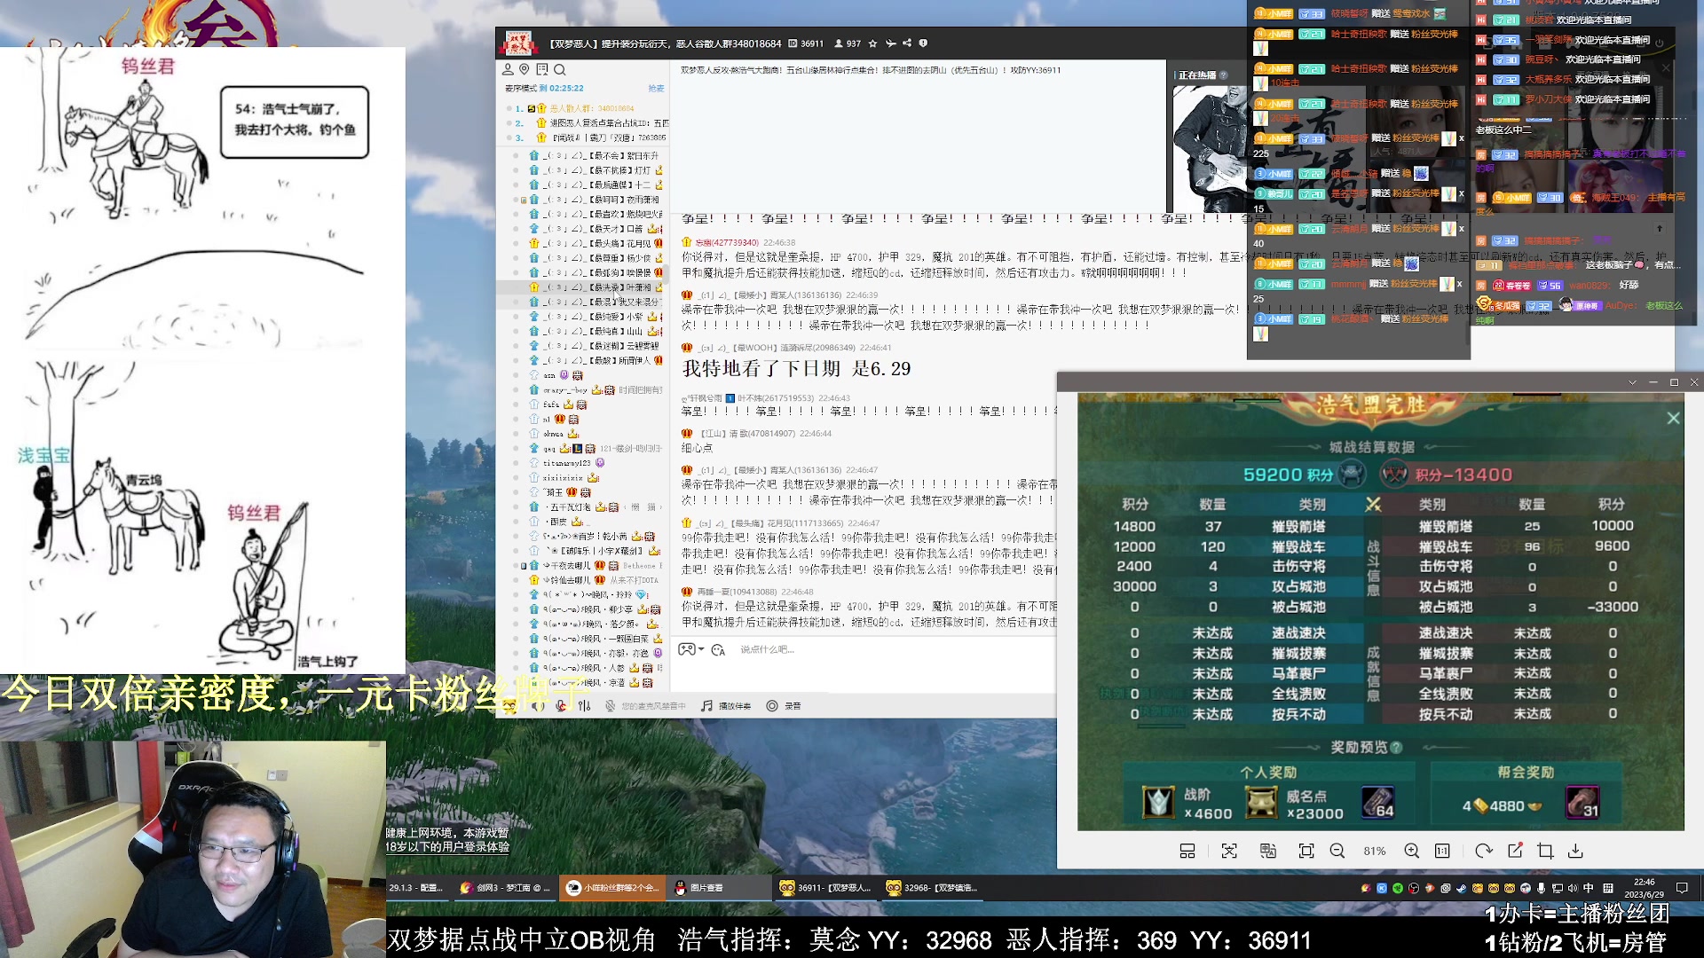1704x958 pixels.
Task: Open the audio mixer settings icon in YY
Action: [584, 706]
